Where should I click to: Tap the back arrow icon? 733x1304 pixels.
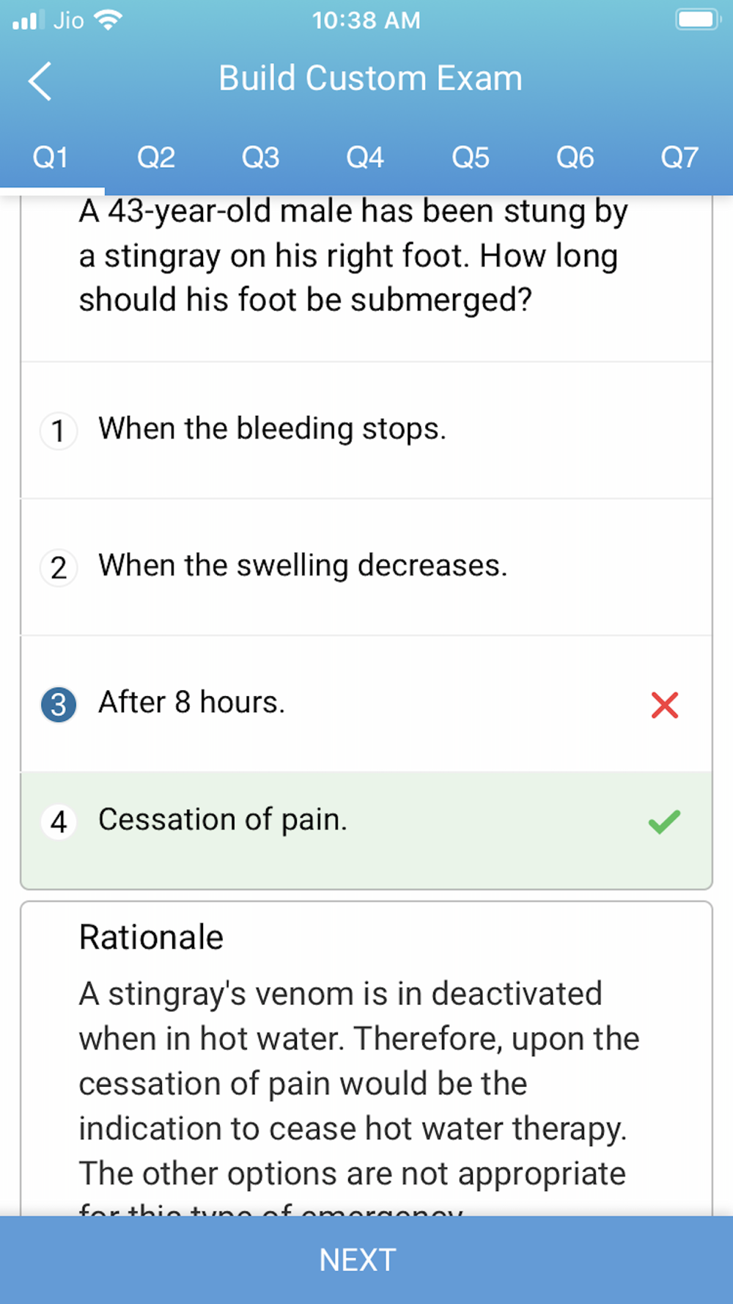tap(40, 81)
